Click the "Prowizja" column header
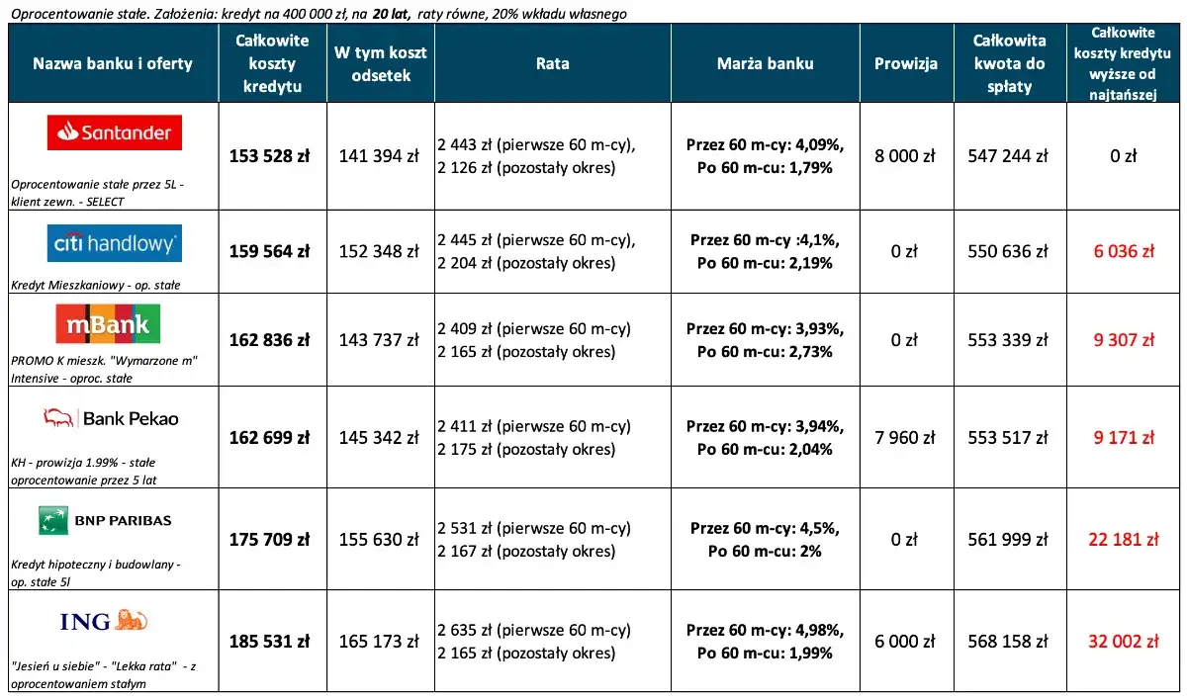This screenshot has width=1187, height=699. [905, 63]
